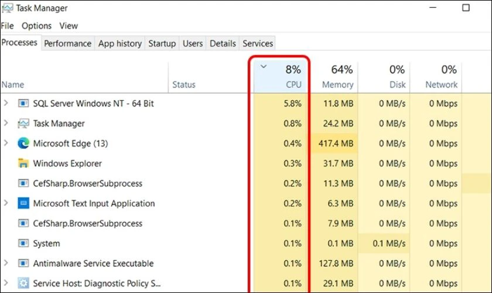Maximize the Task Manager window
The width and height of the screenshot is (492, 293).
point(466,8)
